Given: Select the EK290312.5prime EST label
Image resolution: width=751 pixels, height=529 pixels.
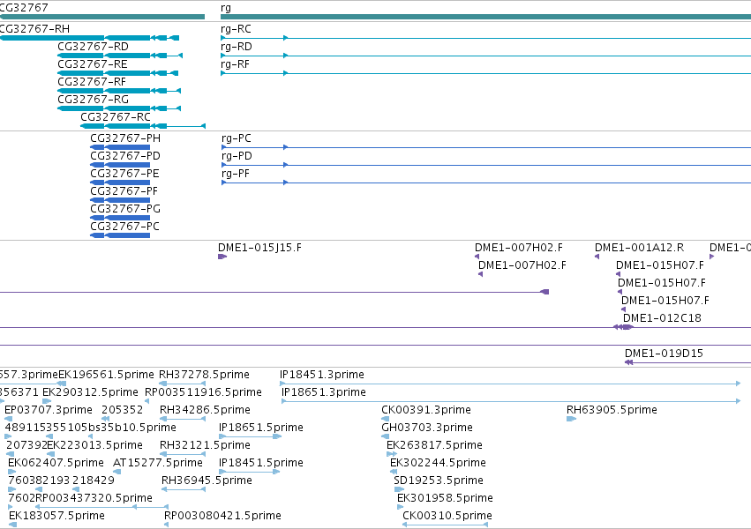Looking at the screenshot, I should (91, 392).
